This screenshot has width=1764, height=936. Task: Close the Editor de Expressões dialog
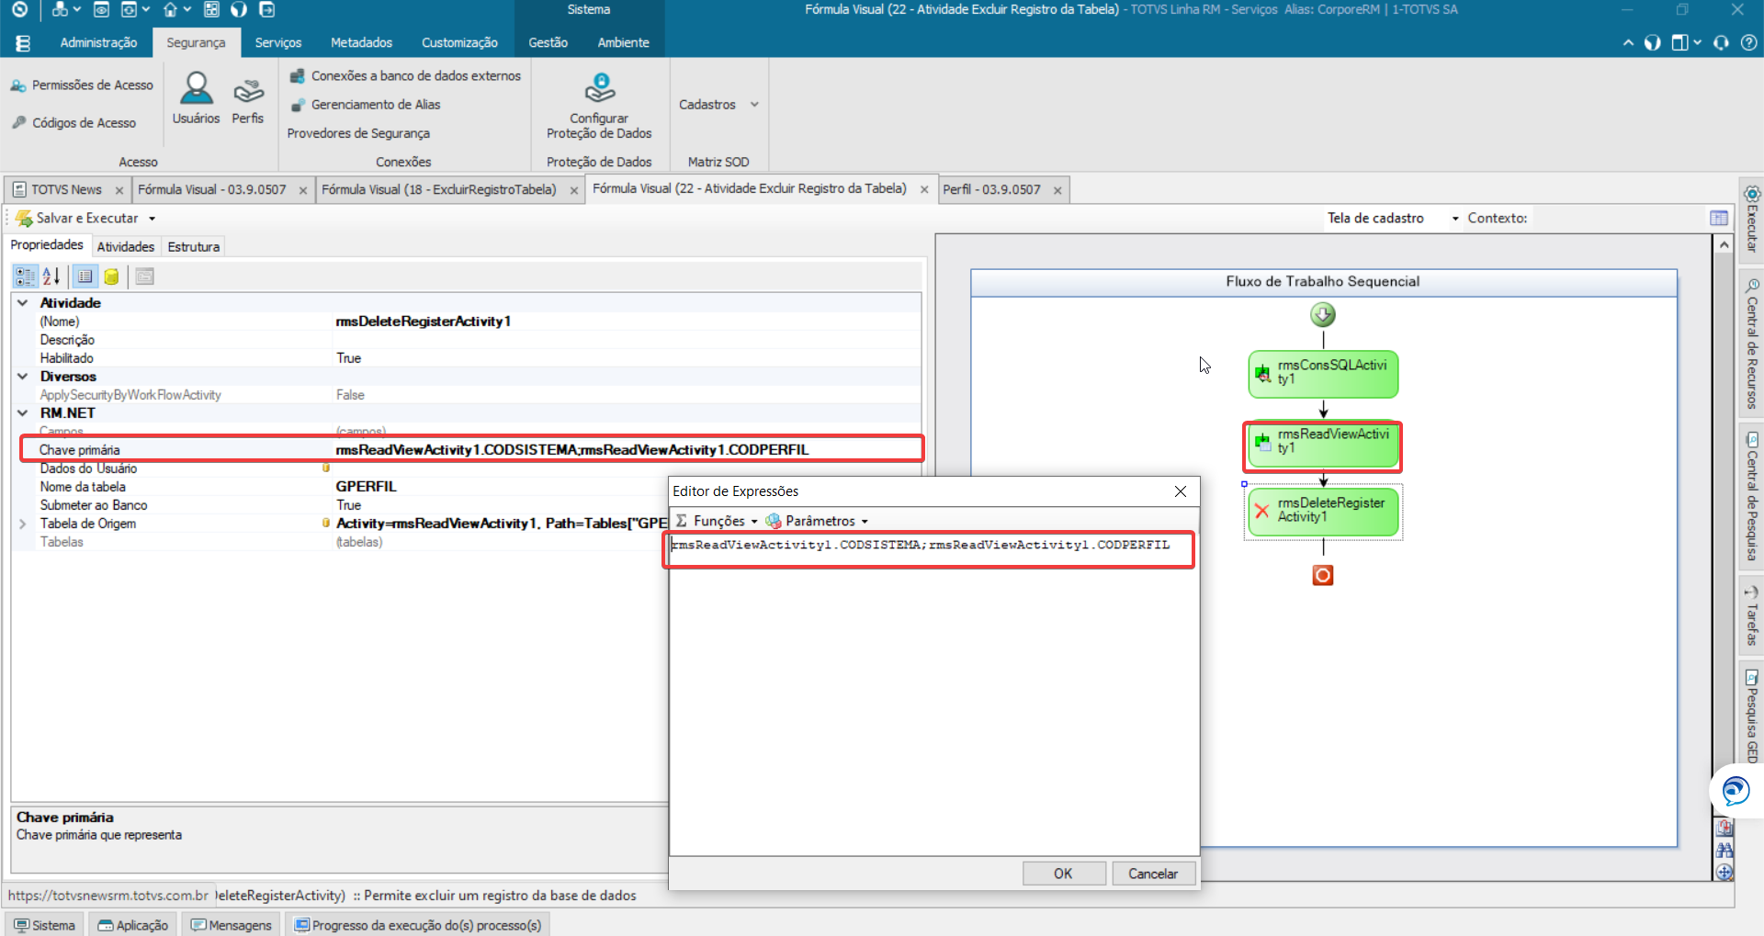click(x=1181, y=491)
